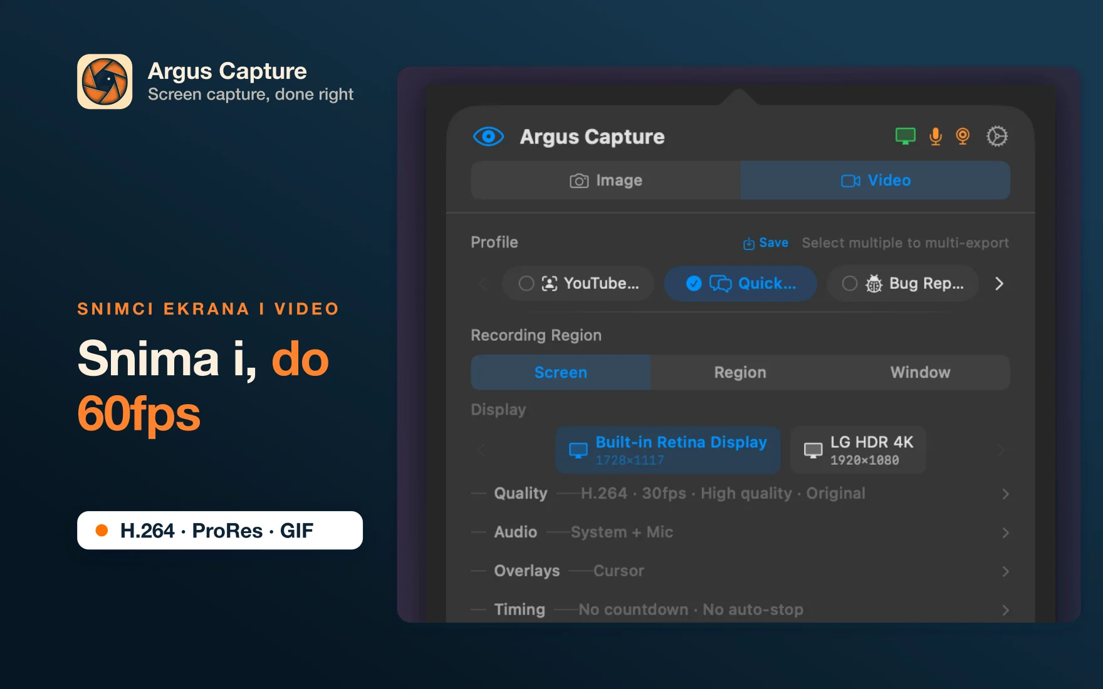Toggle the green screen capture icon
The image size is (1103, 689).
click(x=905, y=136)
